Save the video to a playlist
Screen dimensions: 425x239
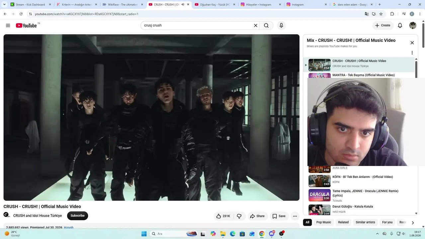tap(279, 216)
